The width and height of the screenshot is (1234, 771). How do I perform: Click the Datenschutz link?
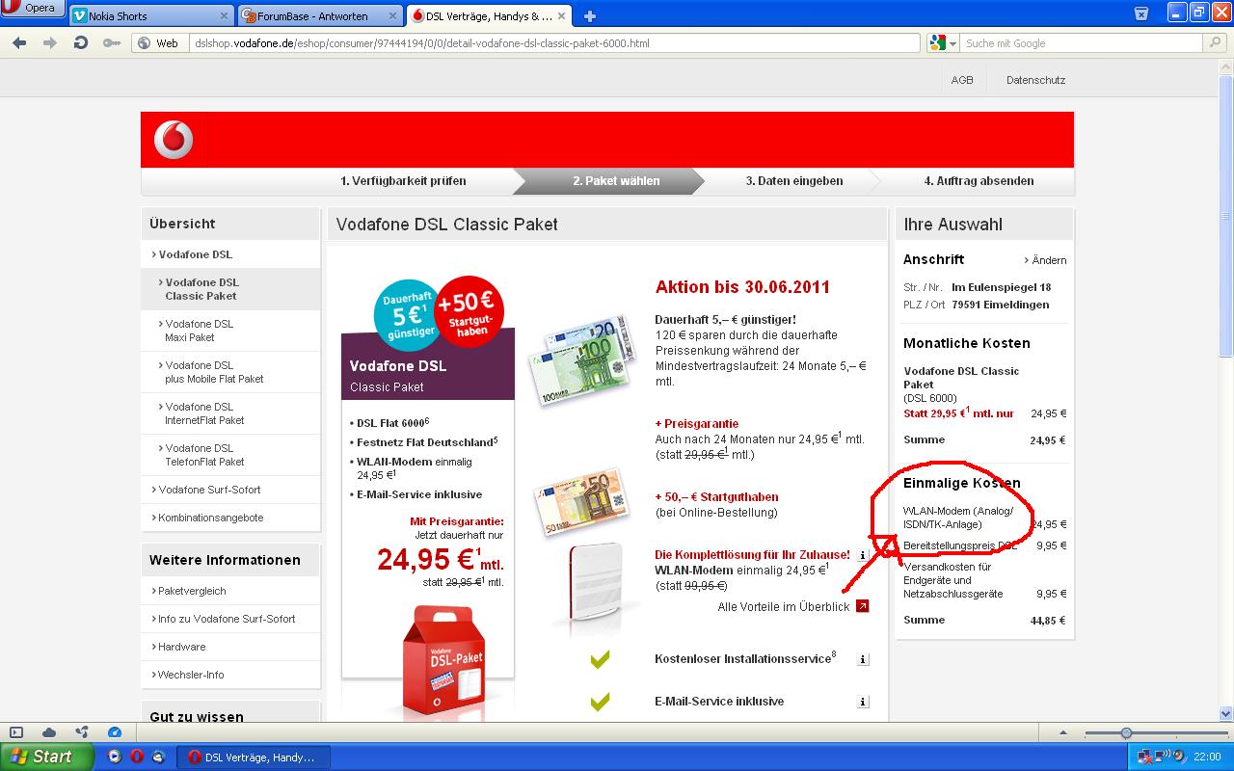tap(1035, 80)
